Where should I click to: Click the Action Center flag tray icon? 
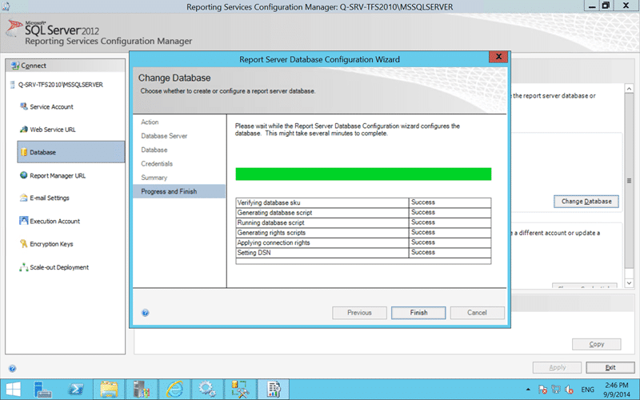tap(542, 390)
